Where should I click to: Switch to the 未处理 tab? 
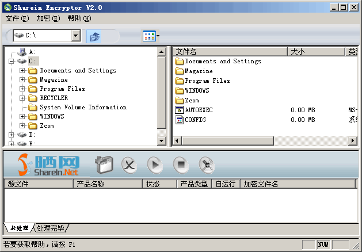tap(20, 228)
